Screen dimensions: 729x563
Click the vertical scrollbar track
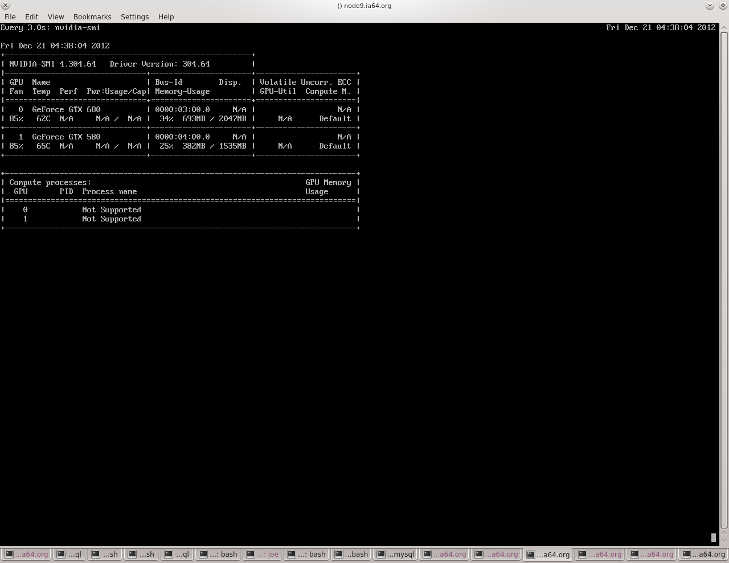tap(724, 279)
